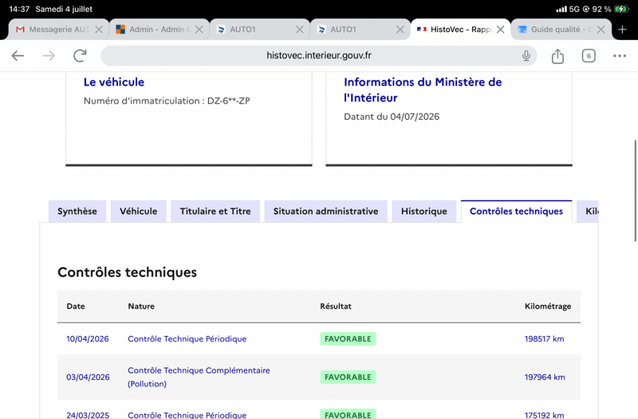
Task: Open the Synthèse tab
Action: (77, 211)
